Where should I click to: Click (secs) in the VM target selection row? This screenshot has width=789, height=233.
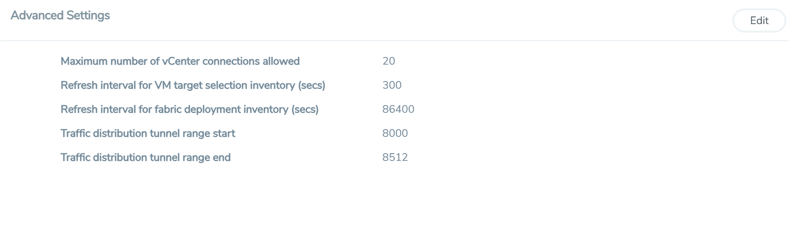pos(311,85)
